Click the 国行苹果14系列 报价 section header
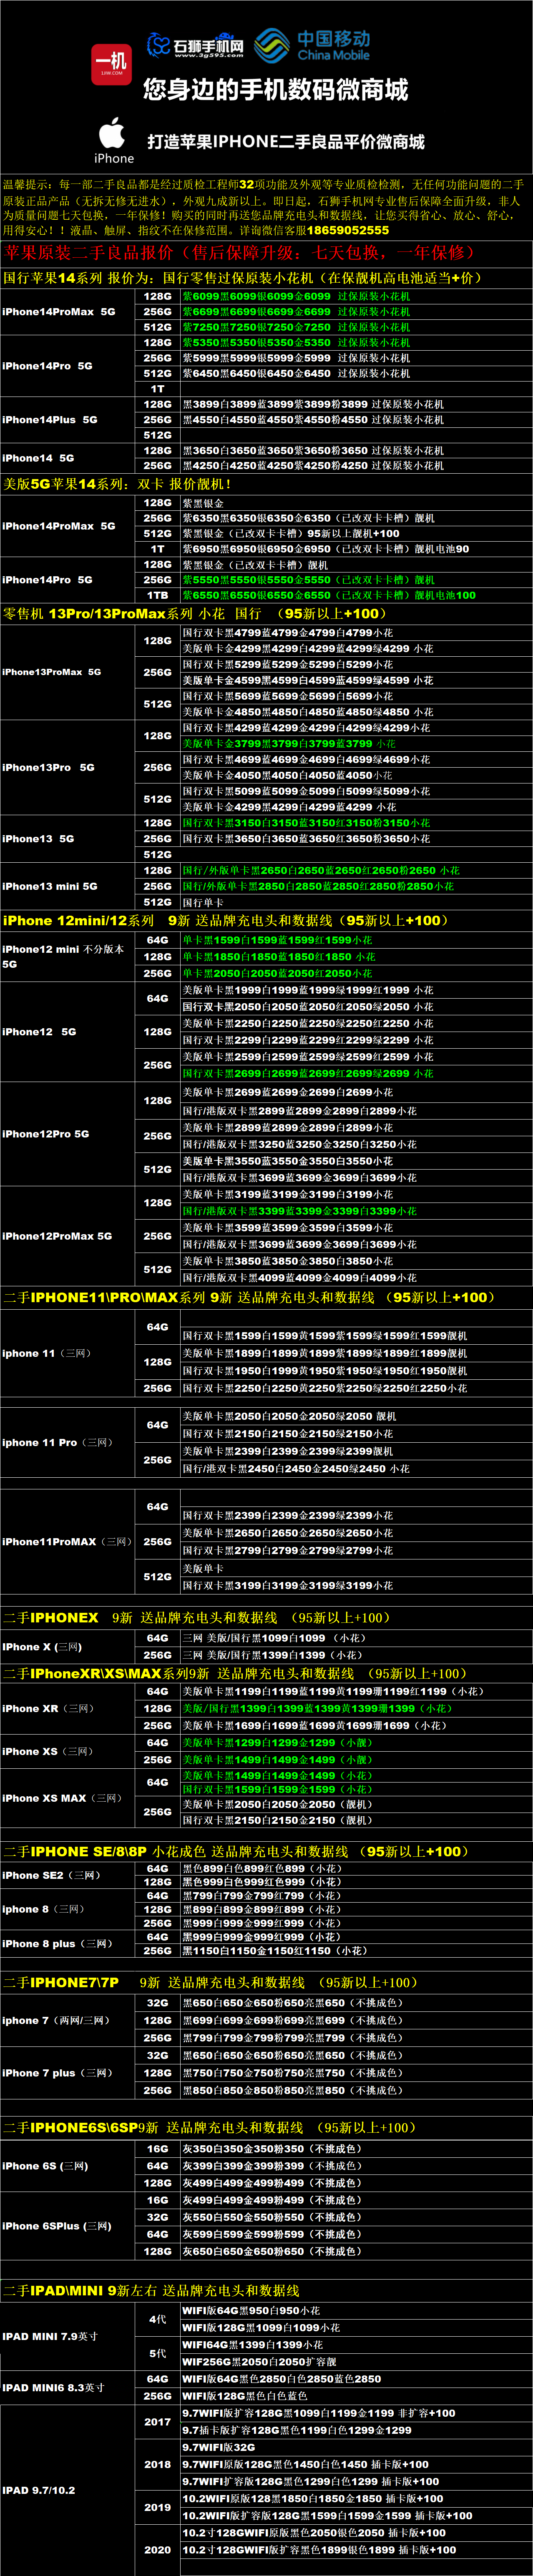 [242, 278]
